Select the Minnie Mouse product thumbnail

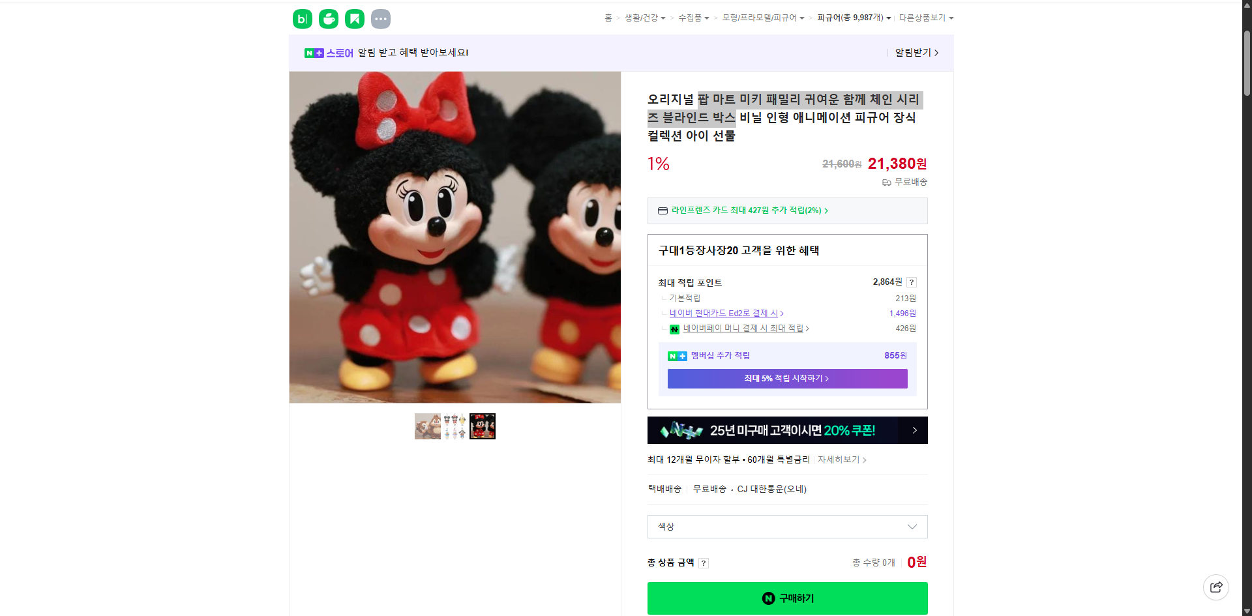482,426
